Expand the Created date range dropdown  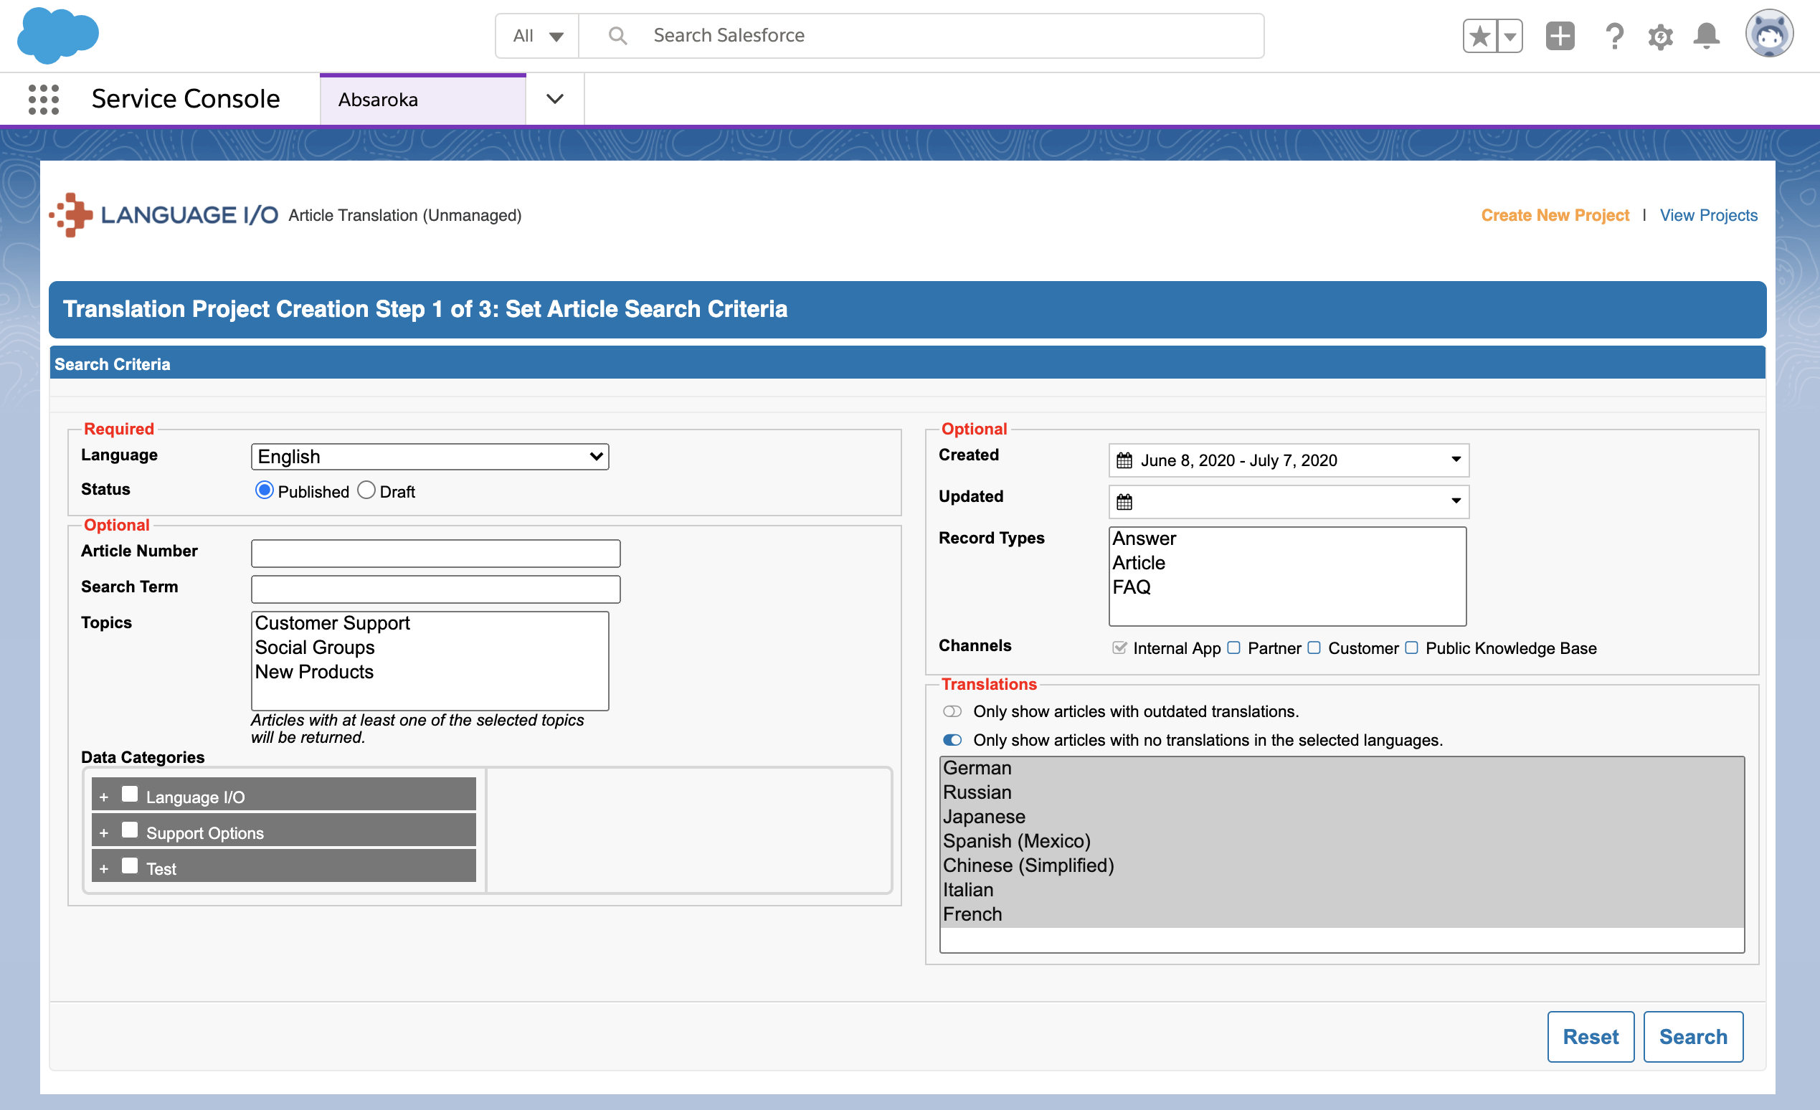[x=1456, y=460]
